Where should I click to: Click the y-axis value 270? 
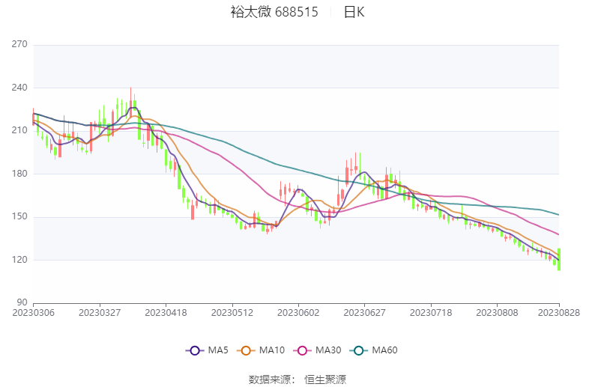click(x=19, y=44)
